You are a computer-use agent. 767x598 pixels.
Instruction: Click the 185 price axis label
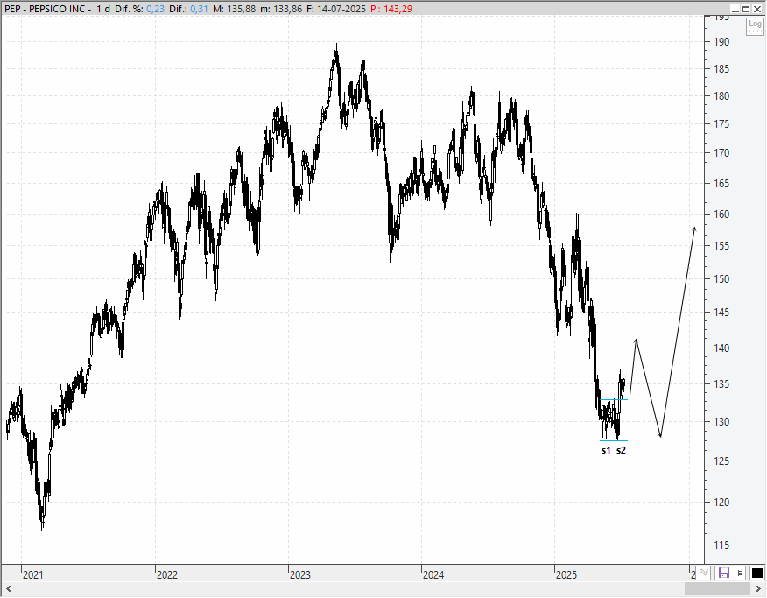pos(721,69)
